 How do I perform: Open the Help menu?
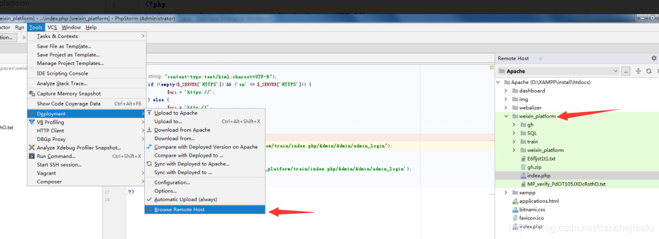tap(91, 28)
